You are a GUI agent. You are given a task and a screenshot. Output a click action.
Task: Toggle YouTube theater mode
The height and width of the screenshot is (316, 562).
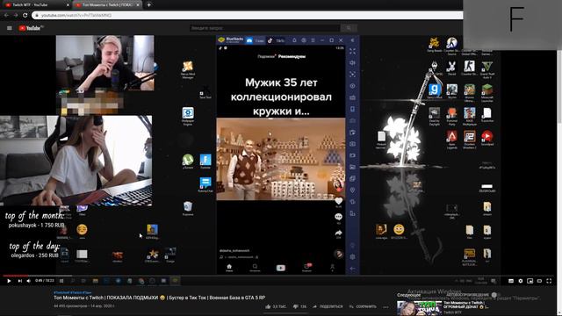pos(539,281)
